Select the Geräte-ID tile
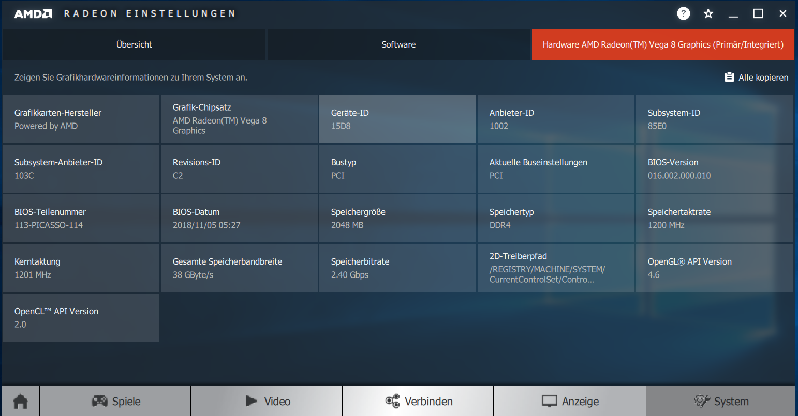 pyautogui.click(x=397, y=119)
